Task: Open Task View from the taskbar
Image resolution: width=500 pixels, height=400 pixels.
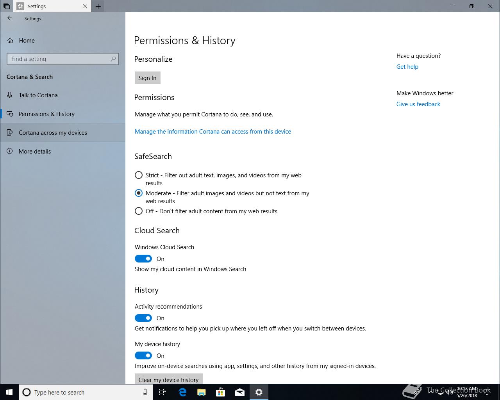Action: pyautogui.click(x=162, y=392)
